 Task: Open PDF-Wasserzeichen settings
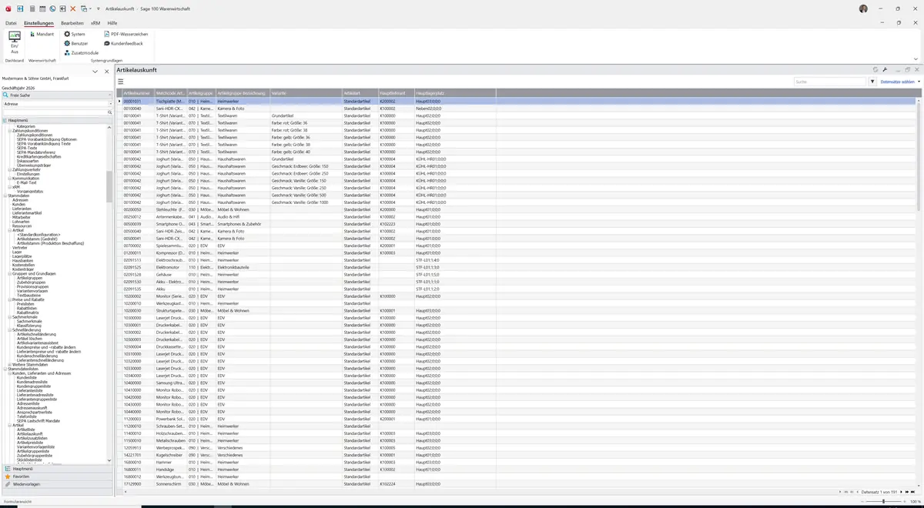pyautogui.click(x=126, y=35)
